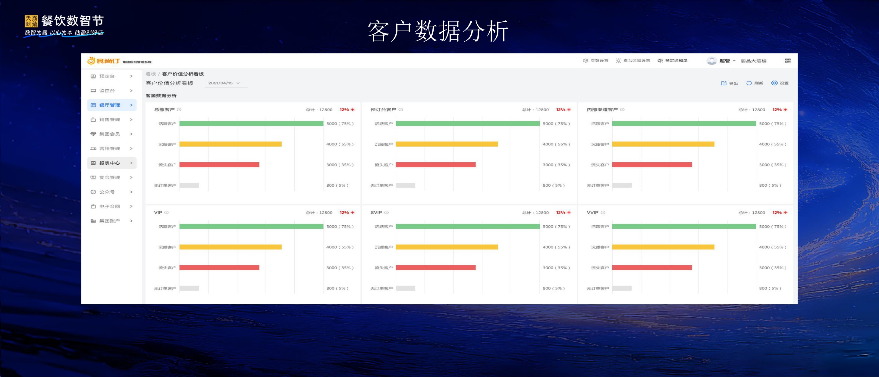The width and height of the screenshot is (879, 377).
Task: Click 总计：12800 in VIP card
Action: 319,212
